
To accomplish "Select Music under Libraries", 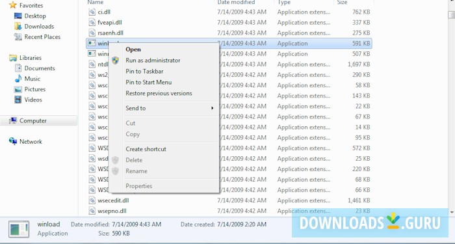I will (x=32, y=79).
